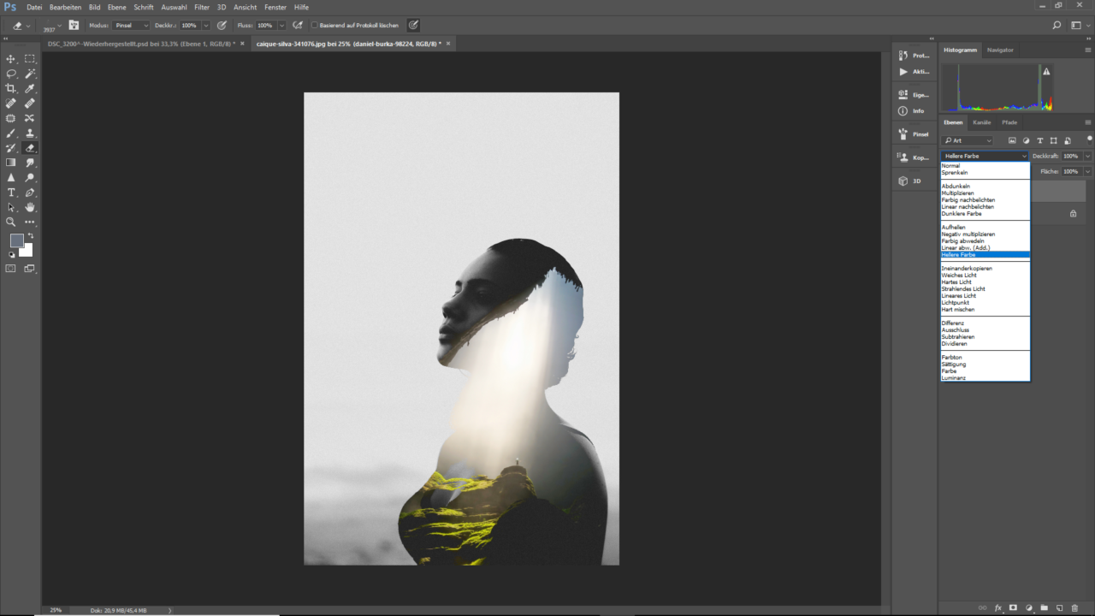
Task: Open the Deckkraft layer opacity dropdown
Action: point(1088,157)
